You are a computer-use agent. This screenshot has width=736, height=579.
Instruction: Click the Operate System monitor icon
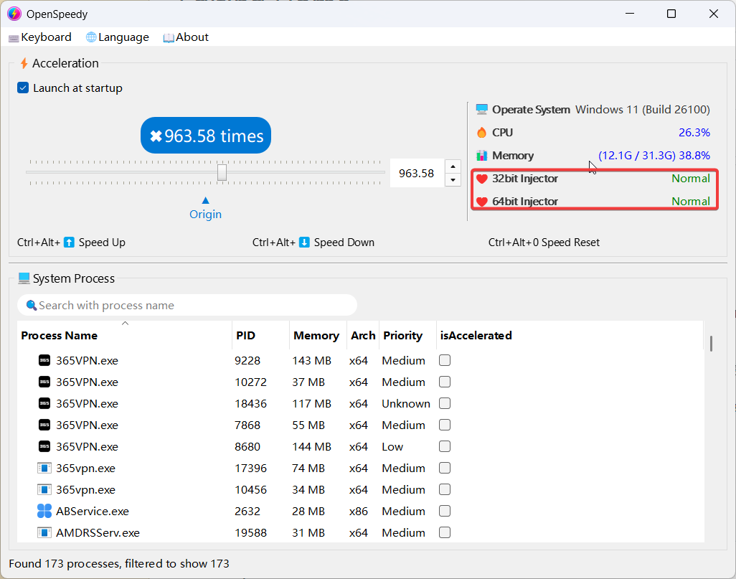[481, 109]
